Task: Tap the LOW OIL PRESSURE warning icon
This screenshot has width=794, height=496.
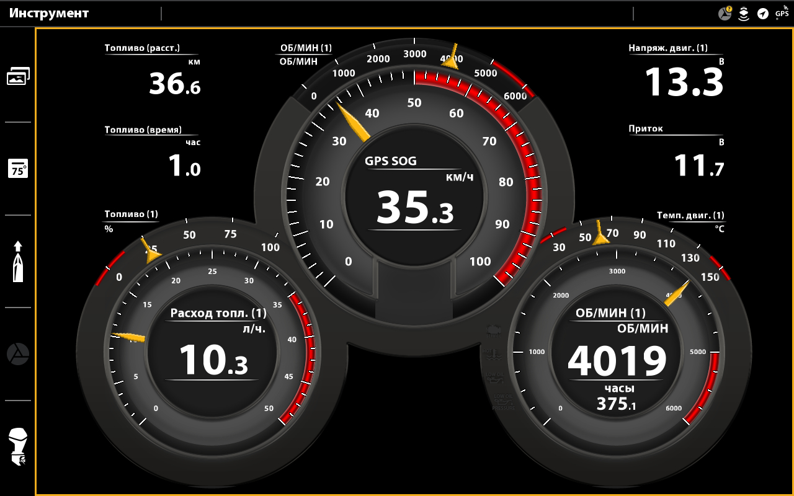Action: point(503,401)
